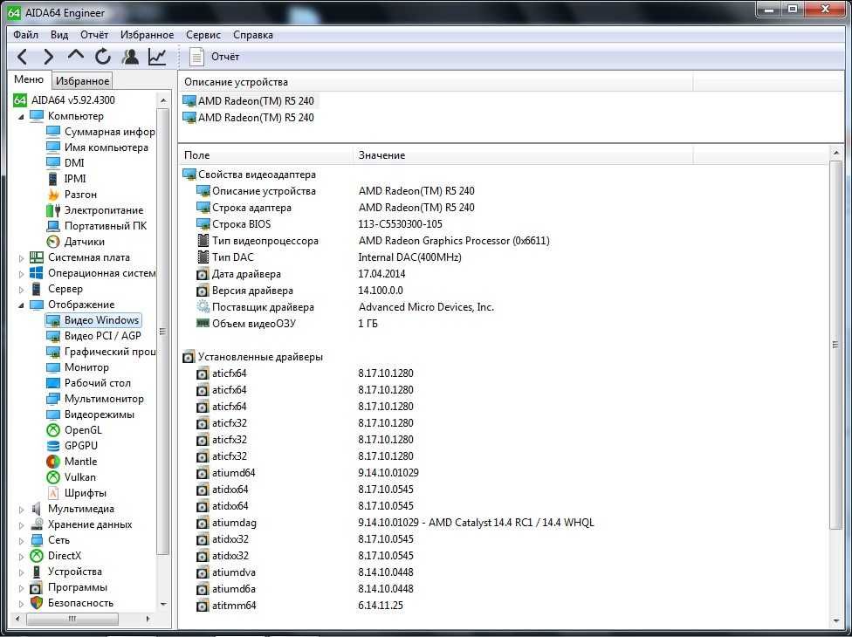Image resolution: width=852 pixels, height=637 pixels.
Task: Expand the Устройства tree node
Action: coord(21,572)
